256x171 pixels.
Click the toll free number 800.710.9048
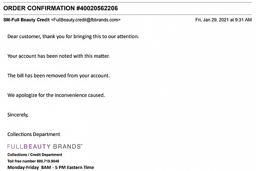48,161
